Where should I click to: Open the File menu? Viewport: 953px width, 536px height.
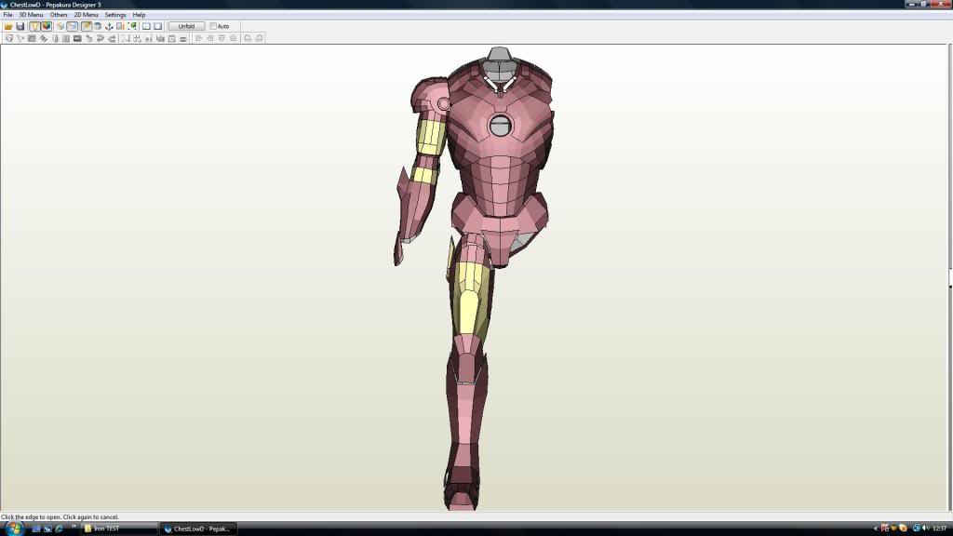pyautogui.click(x=7, y=15)
